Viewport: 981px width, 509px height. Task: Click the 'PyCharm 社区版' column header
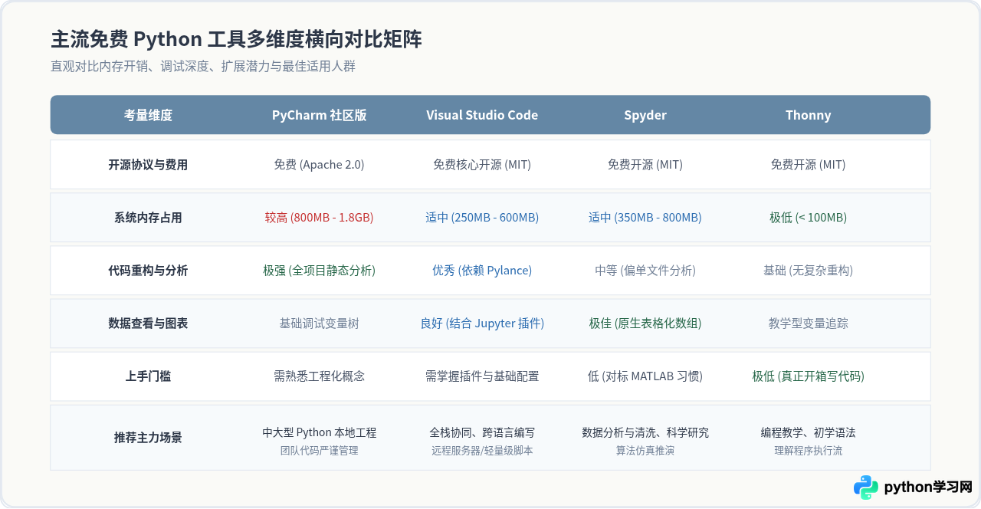click(320, 115)
